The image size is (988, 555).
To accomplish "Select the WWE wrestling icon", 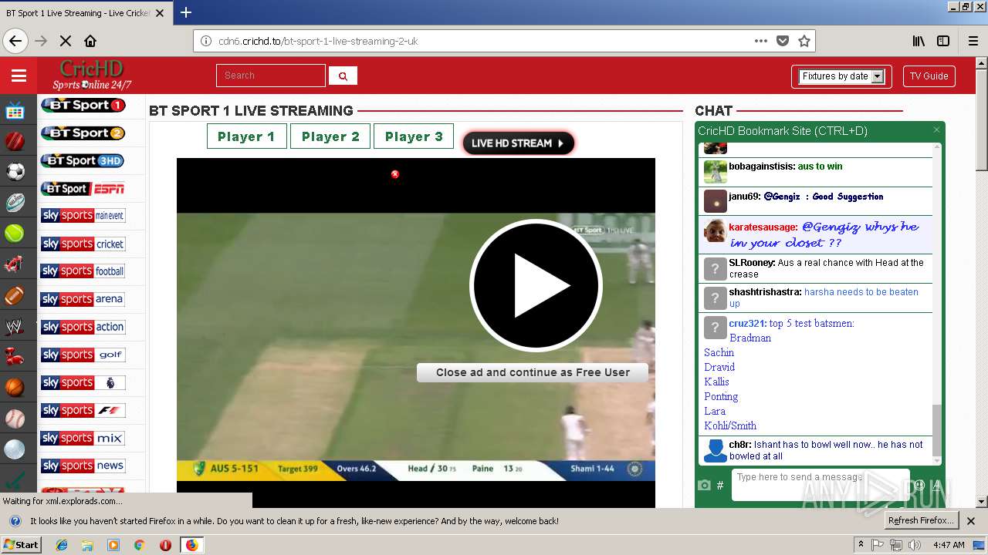I will (15, 326).
